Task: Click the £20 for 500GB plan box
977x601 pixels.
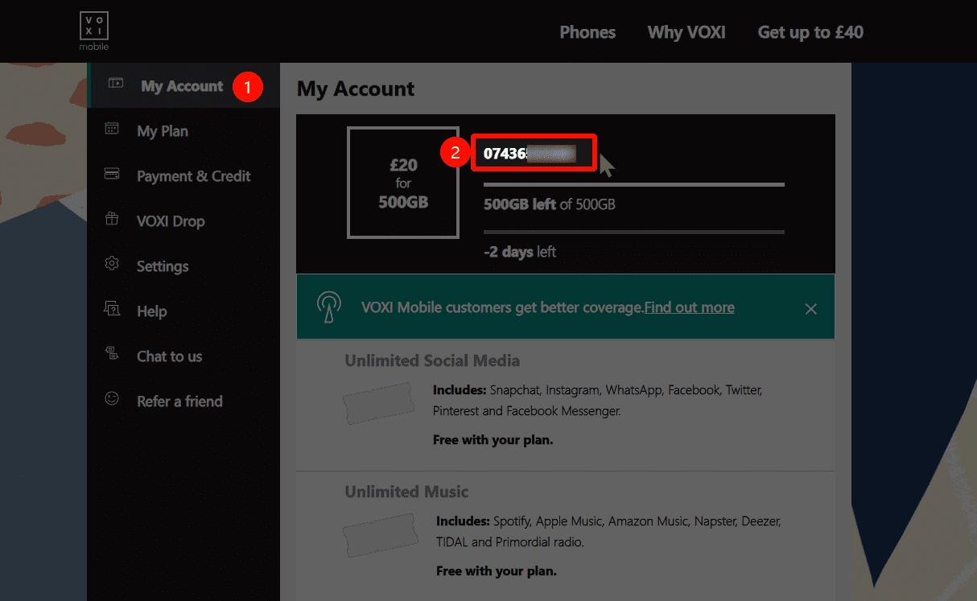Action: pos(403,183)
